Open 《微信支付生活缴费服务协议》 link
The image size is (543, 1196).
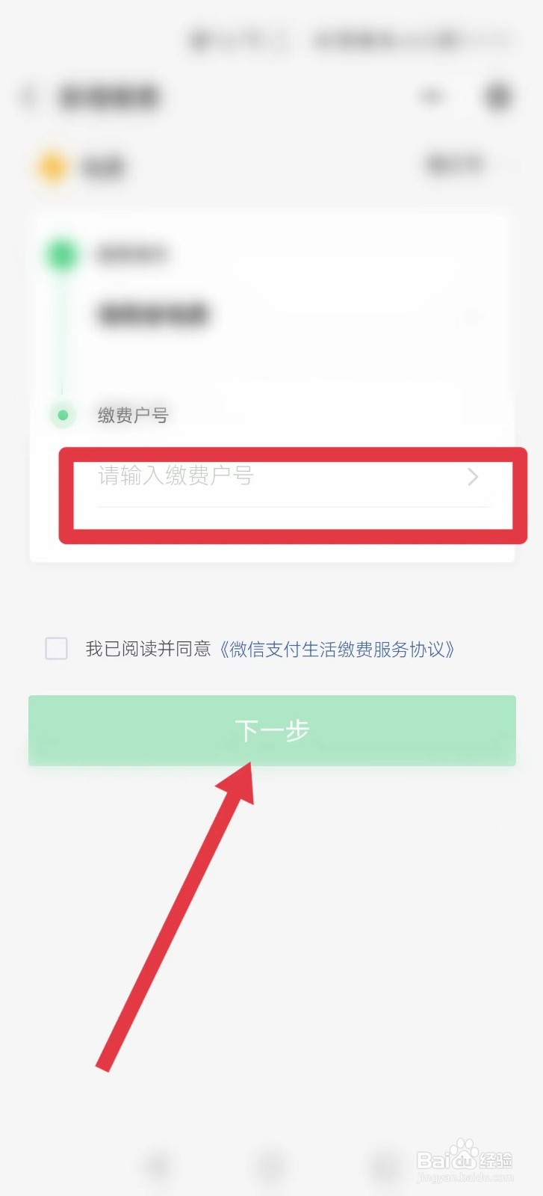pos(338,649)
